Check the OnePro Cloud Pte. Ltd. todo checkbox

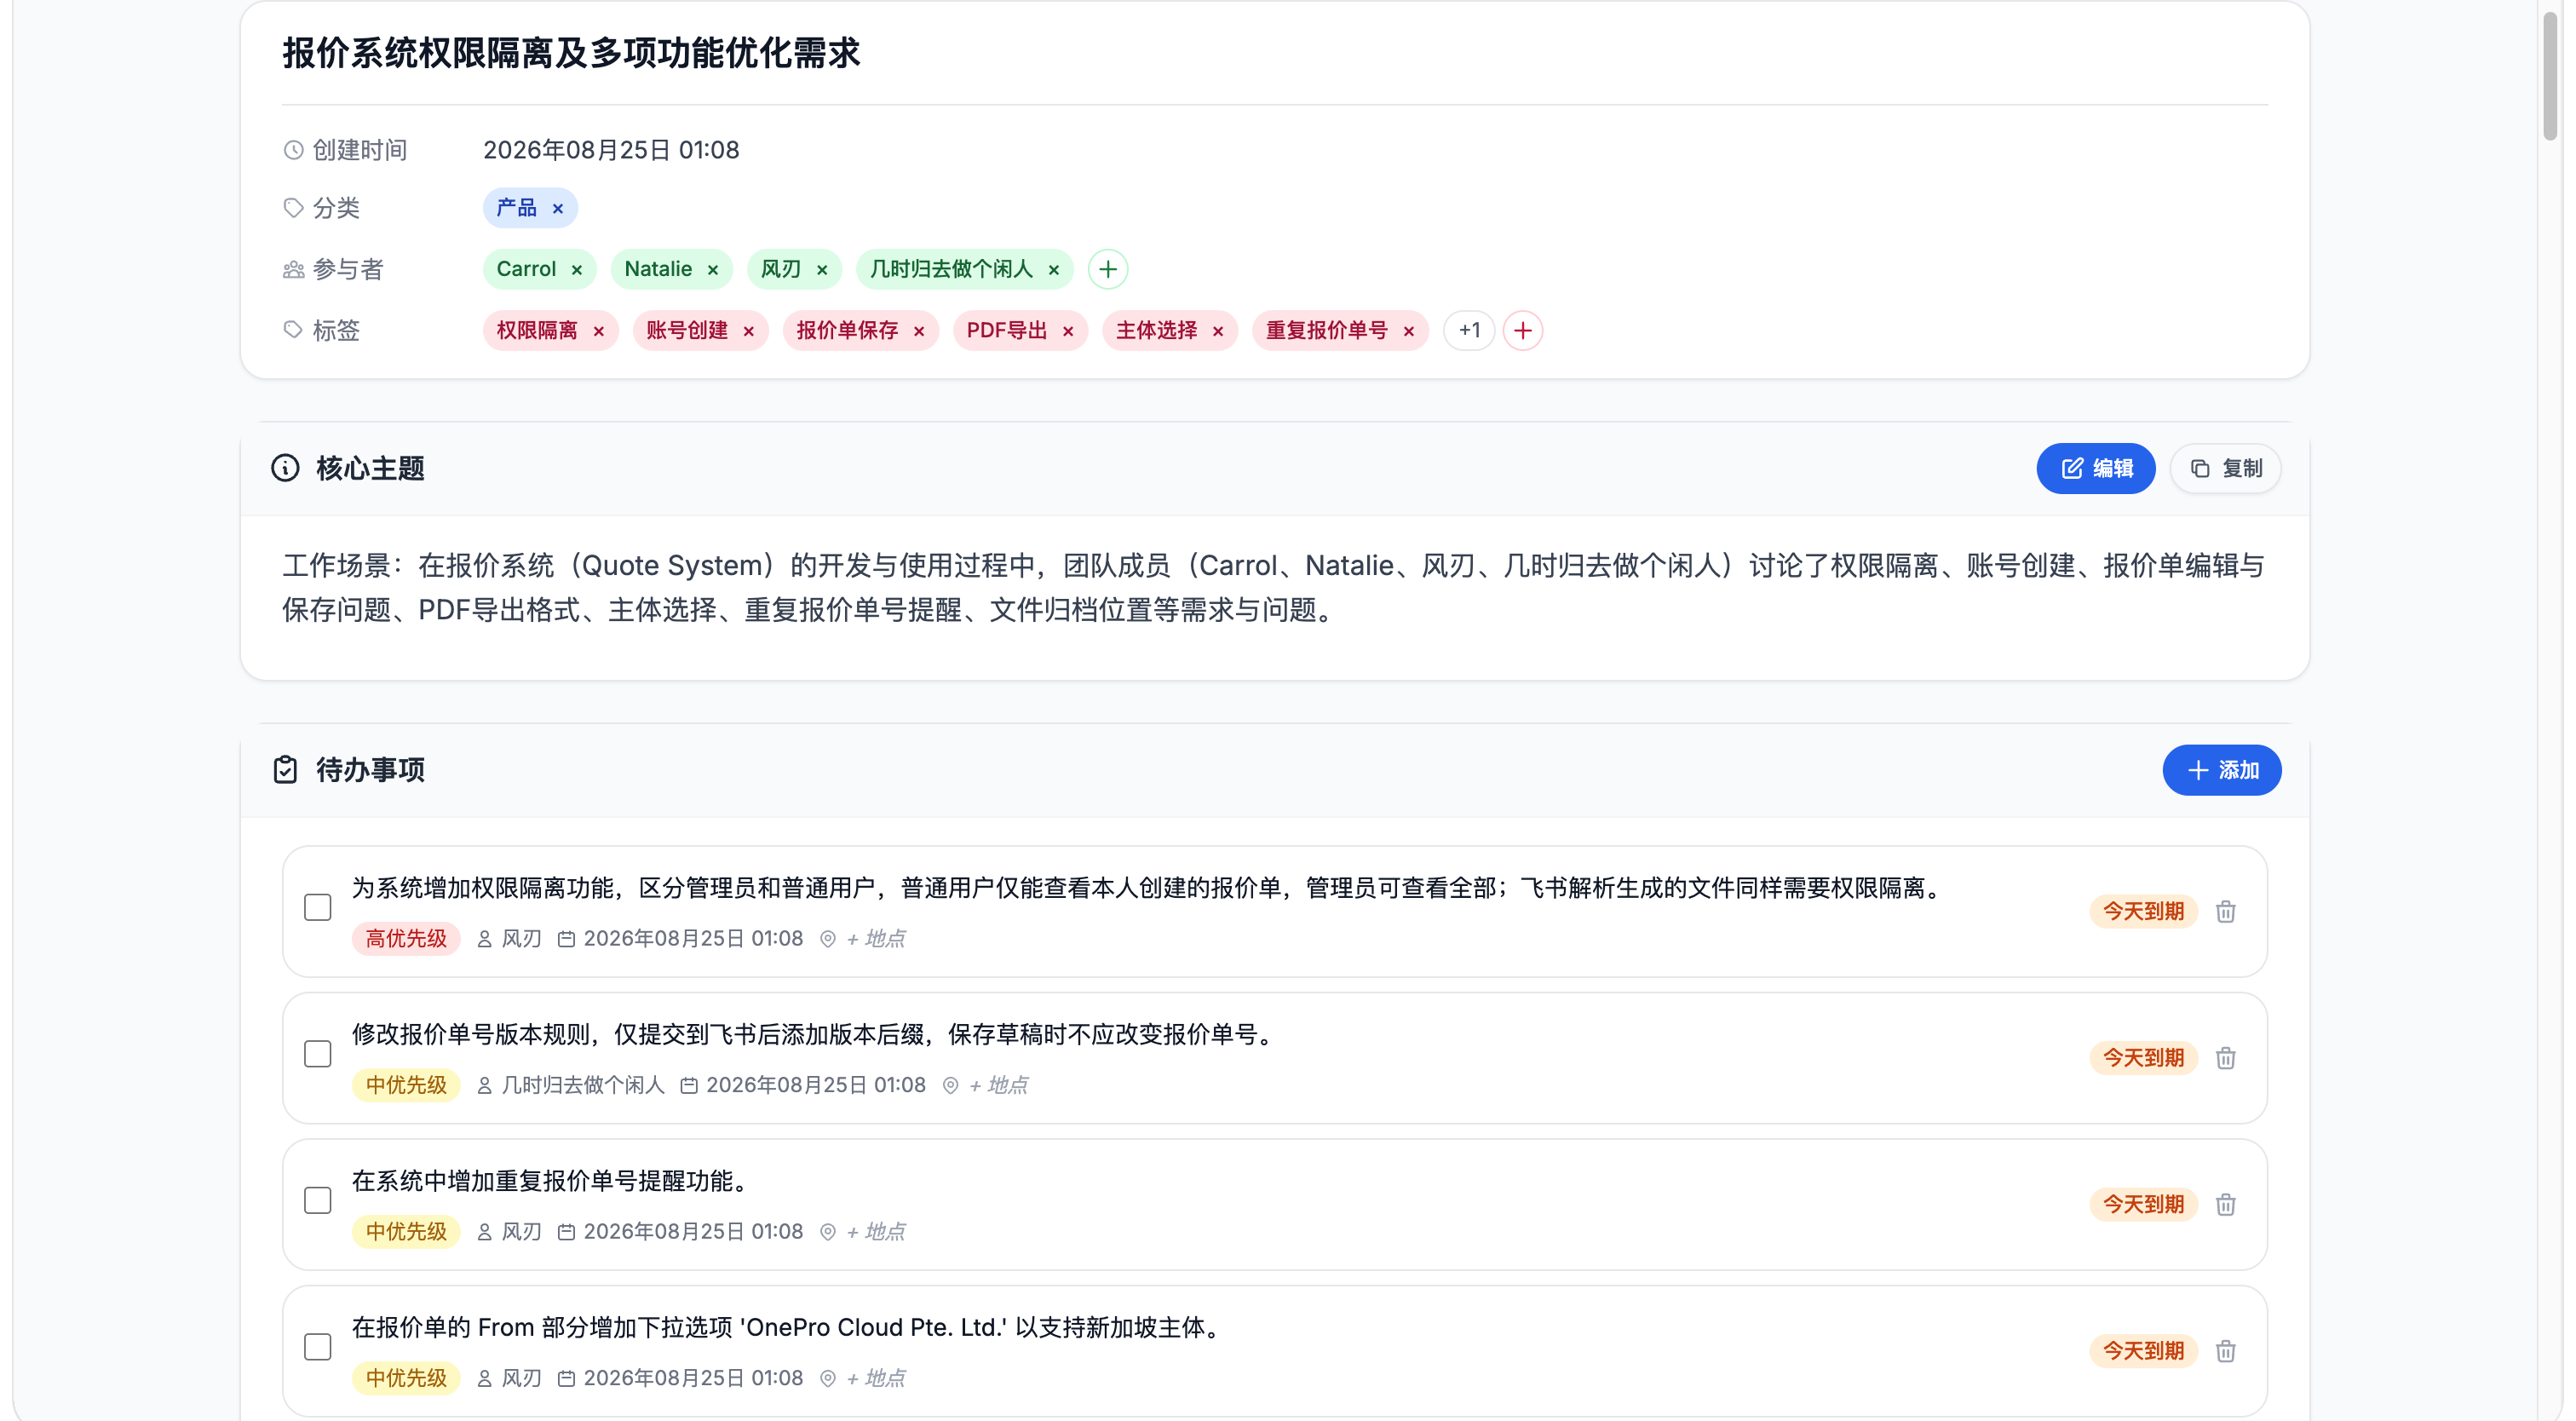(x=318, y=1347)
